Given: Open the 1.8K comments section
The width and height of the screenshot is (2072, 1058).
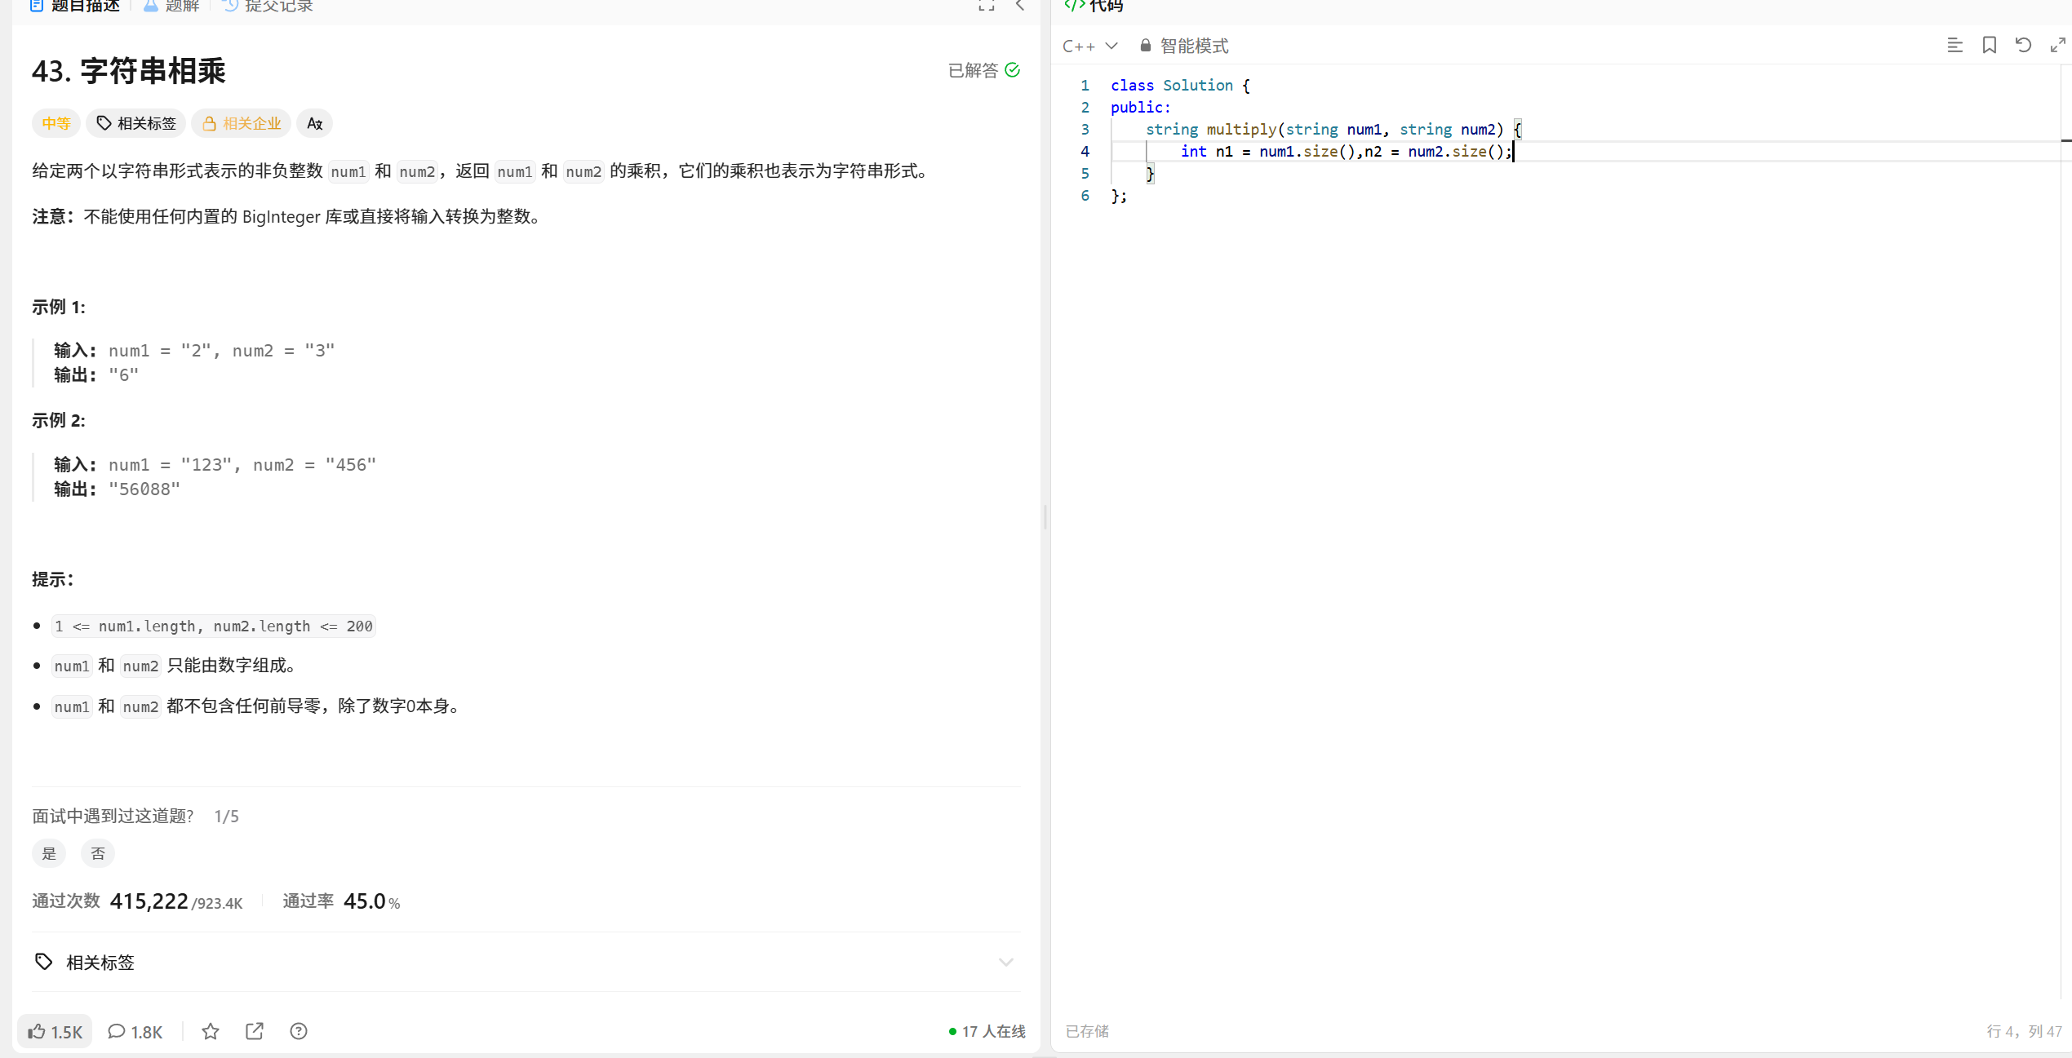Looking at the screenshot, I should (x=135, y=1031).
